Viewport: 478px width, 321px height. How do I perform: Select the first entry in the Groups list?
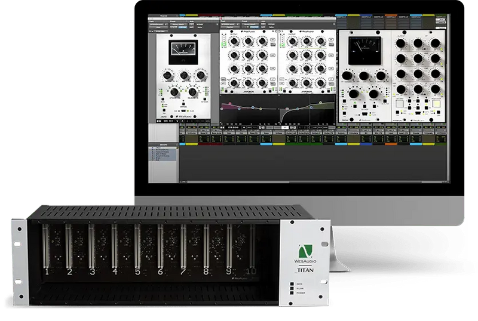[163, 148]
